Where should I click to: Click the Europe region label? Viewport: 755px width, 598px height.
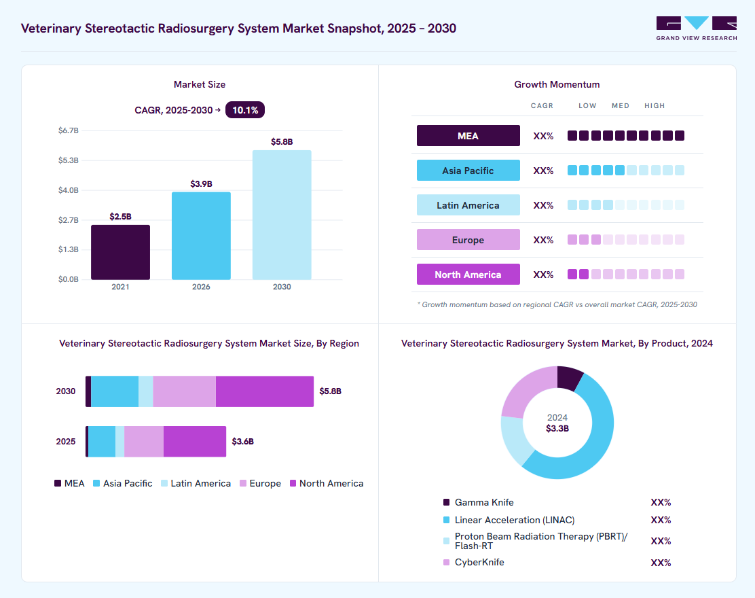[x=468, y=240]
